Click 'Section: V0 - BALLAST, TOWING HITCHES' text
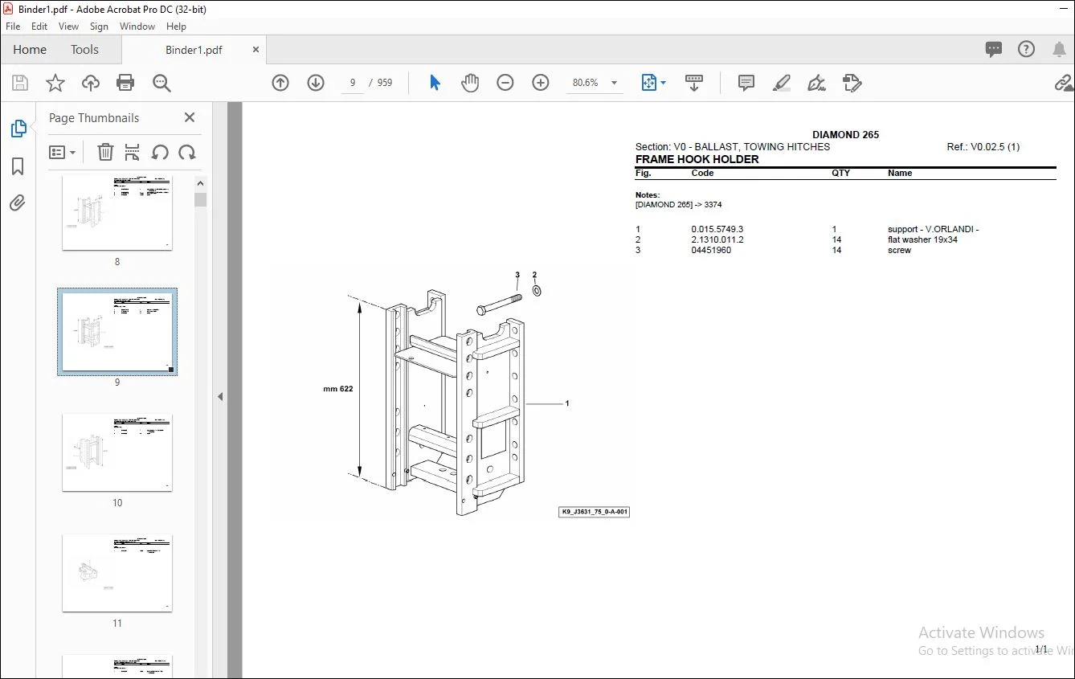Image resolution: width=1075 pixels, height=679 pixels. pos(733,147)
